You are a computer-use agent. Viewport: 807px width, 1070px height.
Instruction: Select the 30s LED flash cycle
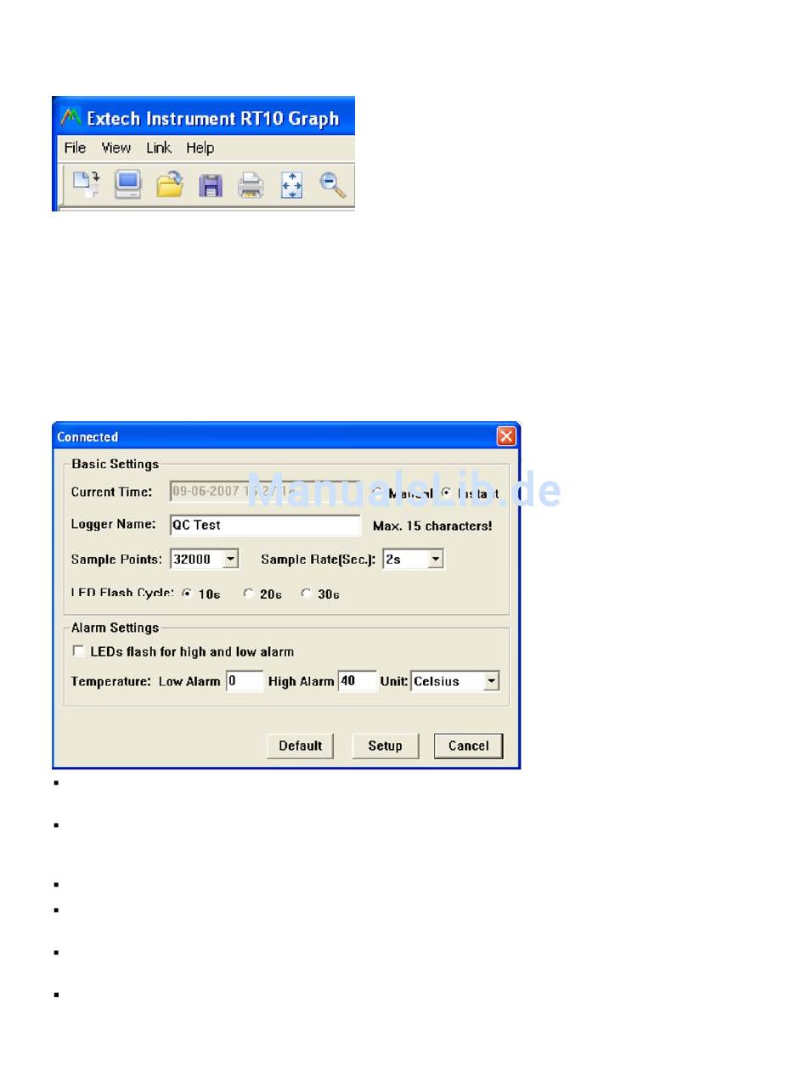(x=306, y=594)
